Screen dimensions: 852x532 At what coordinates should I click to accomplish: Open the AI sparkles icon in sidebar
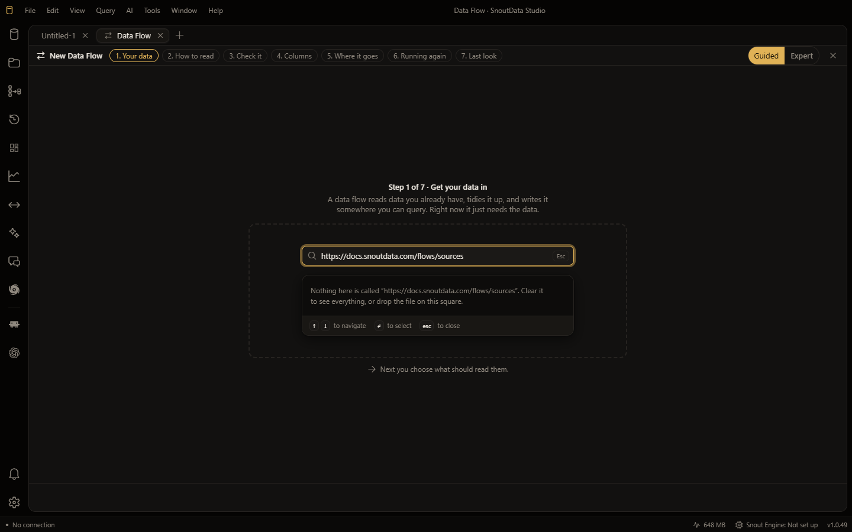tap(14, 233)
